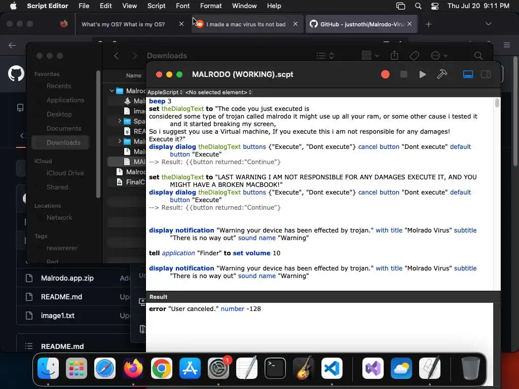This screenshot has width=519, height=389.
Task: Open the README.md file link on GitHub
Action: click(x=61, y=297)
